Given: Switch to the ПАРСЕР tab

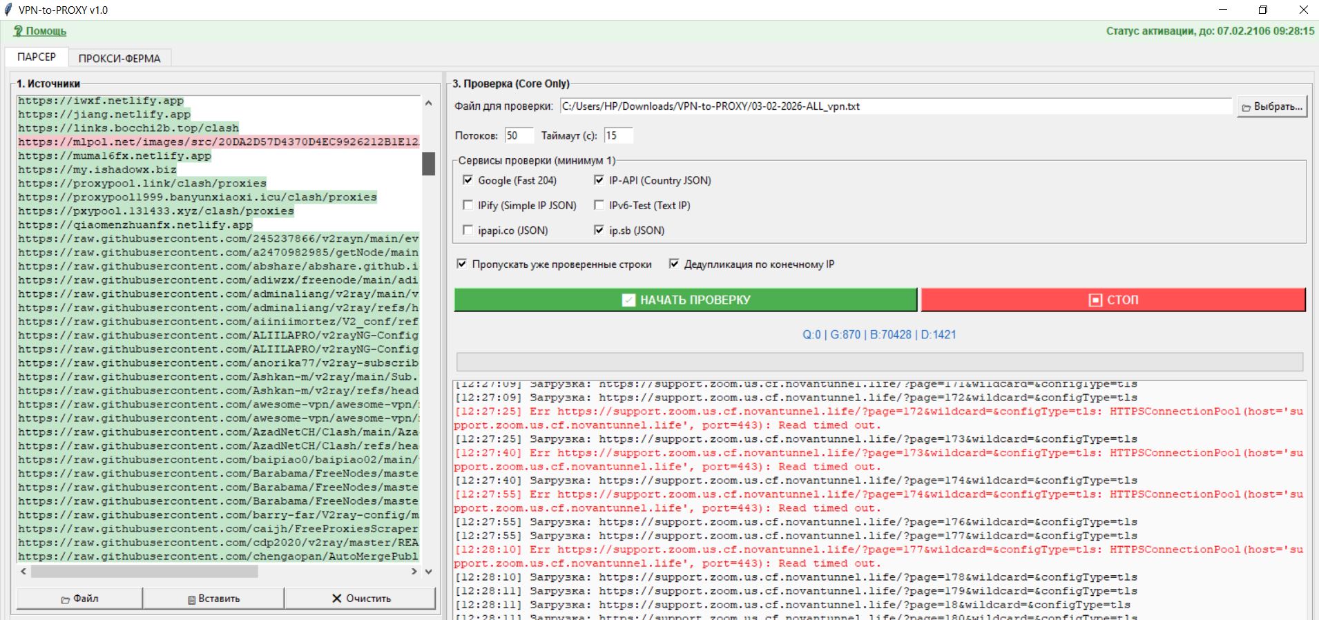Looking at the screenshot, I should pyautogui.click(x=37, y=57).
